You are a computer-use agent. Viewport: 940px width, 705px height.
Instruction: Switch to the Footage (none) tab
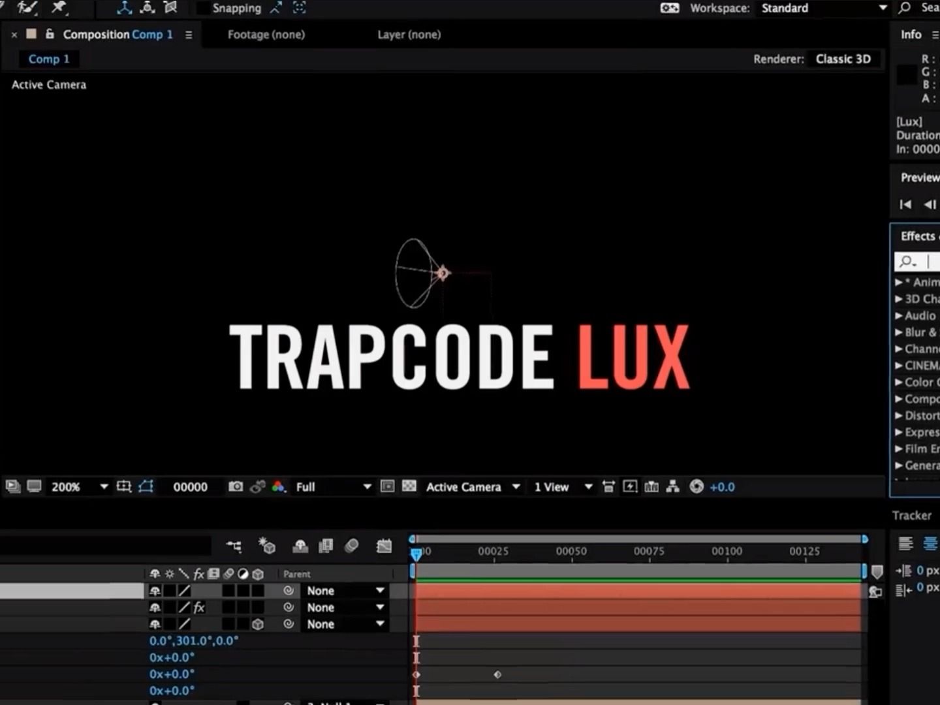pyautogui.click(x=266, y=35)
